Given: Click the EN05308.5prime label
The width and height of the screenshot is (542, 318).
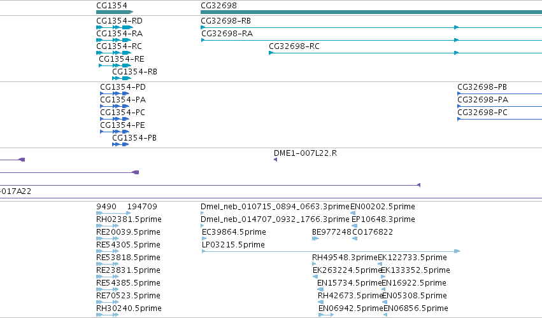Looking at the screenshot, I should tap(415, 296).
